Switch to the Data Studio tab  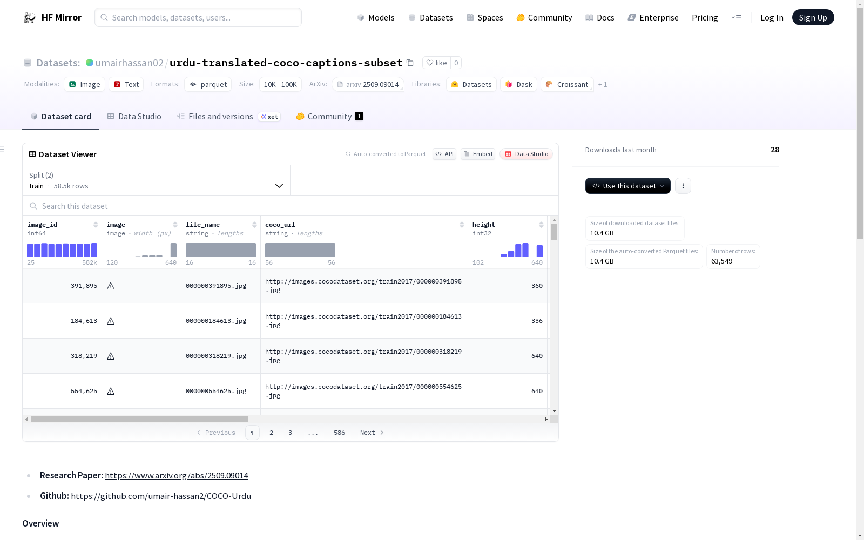134,117
